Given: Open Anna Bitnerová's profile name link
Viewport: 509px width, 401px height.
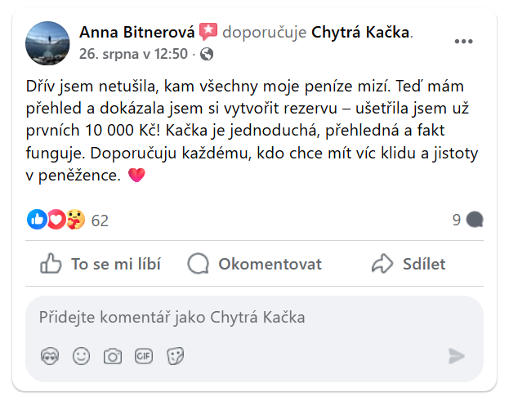Looking at the screenshot, I should click(136, 33).
